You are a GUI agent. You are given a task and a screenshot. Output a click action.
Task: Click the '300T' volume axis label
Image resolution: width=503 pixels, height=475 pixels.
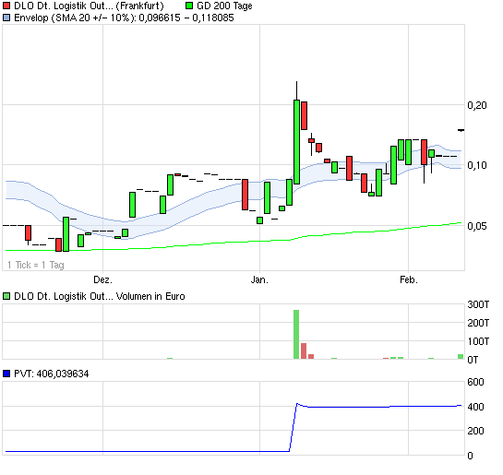pos(478,304)
